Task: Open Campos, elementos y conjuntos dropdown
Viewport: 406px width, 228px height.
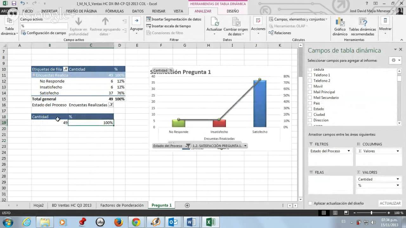Action: 298,19
